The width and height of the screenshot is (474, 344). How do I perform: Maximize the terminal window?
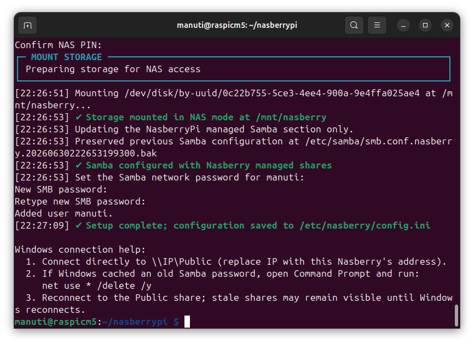pos(425,25)
